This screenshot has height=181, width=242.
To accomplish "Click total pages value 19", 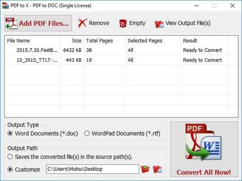I will click(x=89, y=60).
